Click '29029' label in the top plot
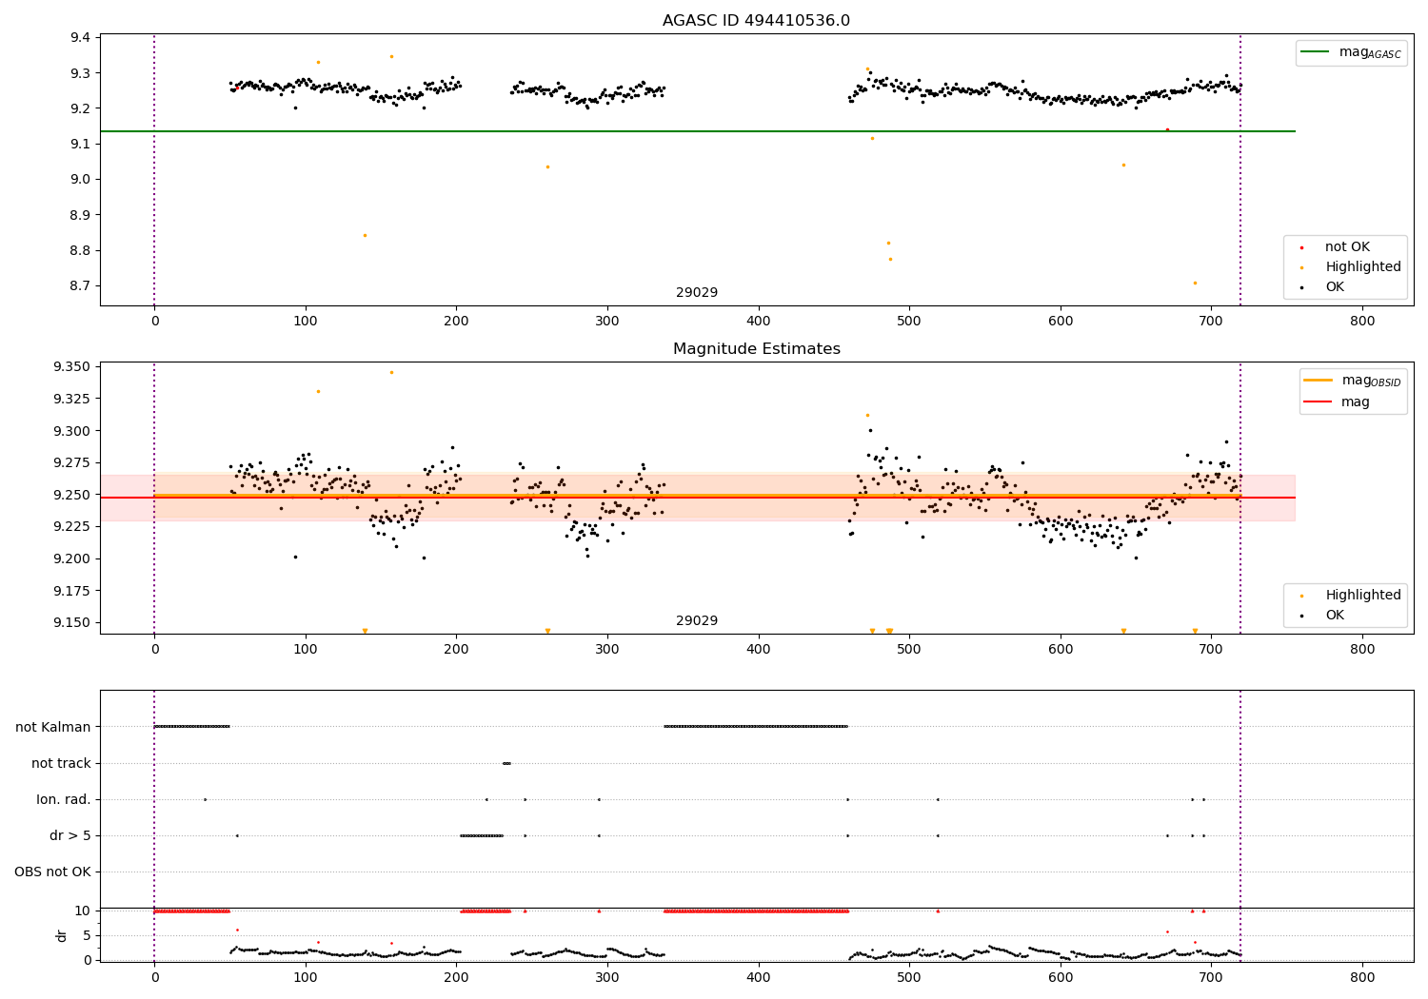This screenshot has height=999, width=1428. [697, 293]
